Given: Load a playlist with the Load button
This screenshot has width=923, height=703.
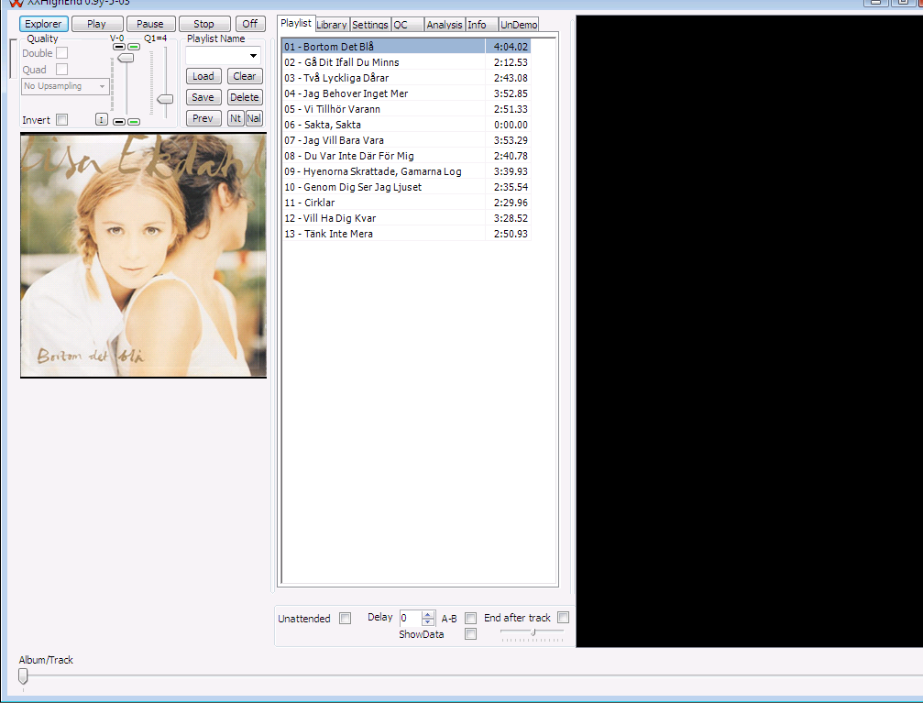Looking at the screenshot, I should pos(203,77).
